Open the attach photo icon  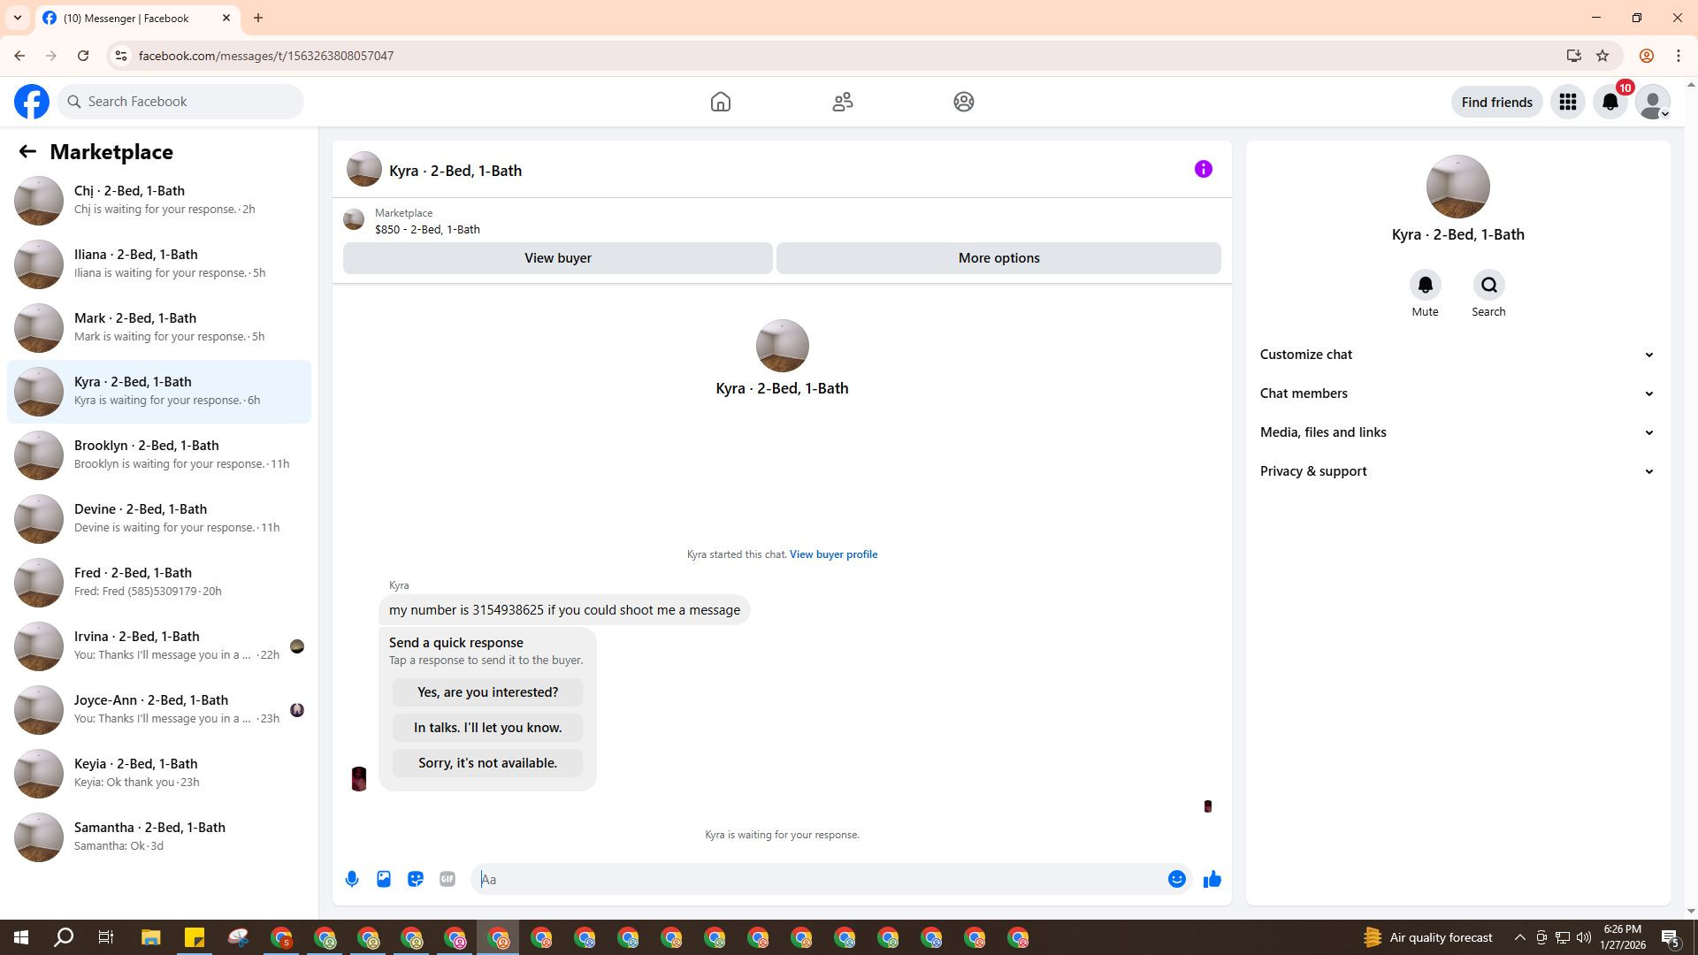(384, 879)
